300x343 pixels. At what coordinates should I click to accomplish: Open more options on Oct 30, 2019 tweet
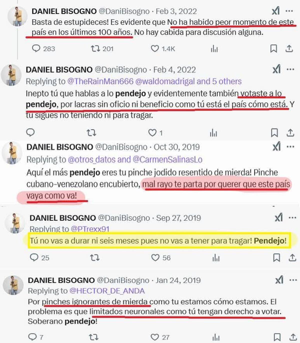(290, 147)
